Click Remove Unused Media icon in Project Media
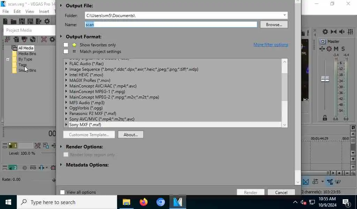This screenshot has height=209, width=357. click(8, 39)
